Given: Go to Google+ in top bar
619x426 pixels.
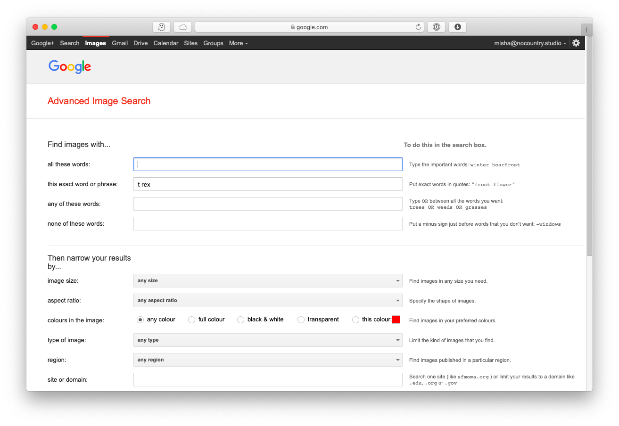Looking at the screenshot, I should coord(43,43).
